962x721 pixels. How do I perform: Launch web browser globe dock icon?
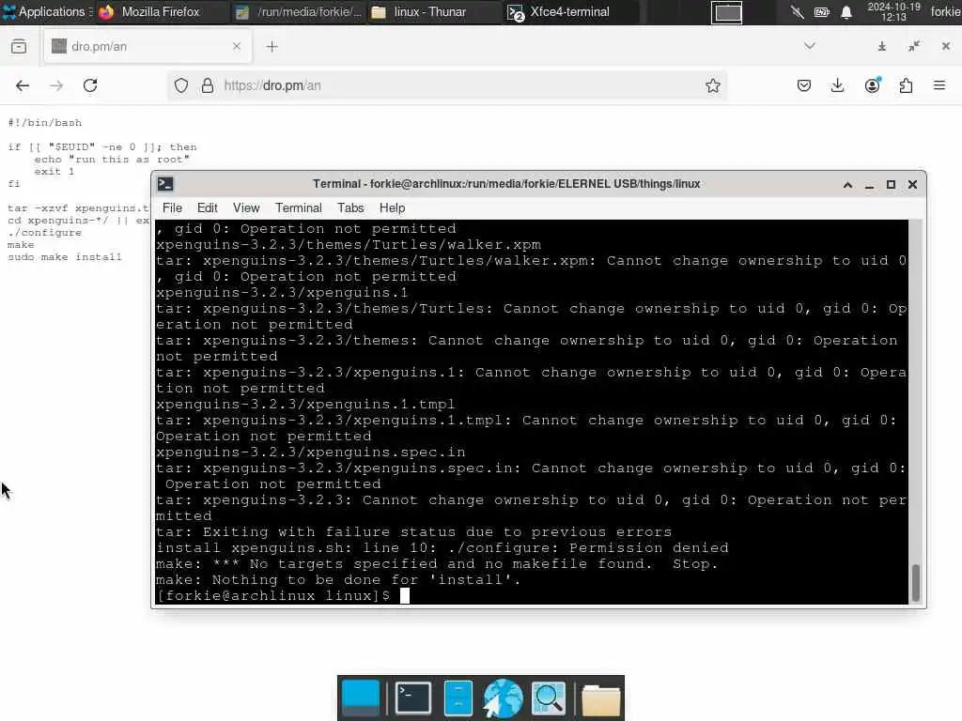pos(504,698)
